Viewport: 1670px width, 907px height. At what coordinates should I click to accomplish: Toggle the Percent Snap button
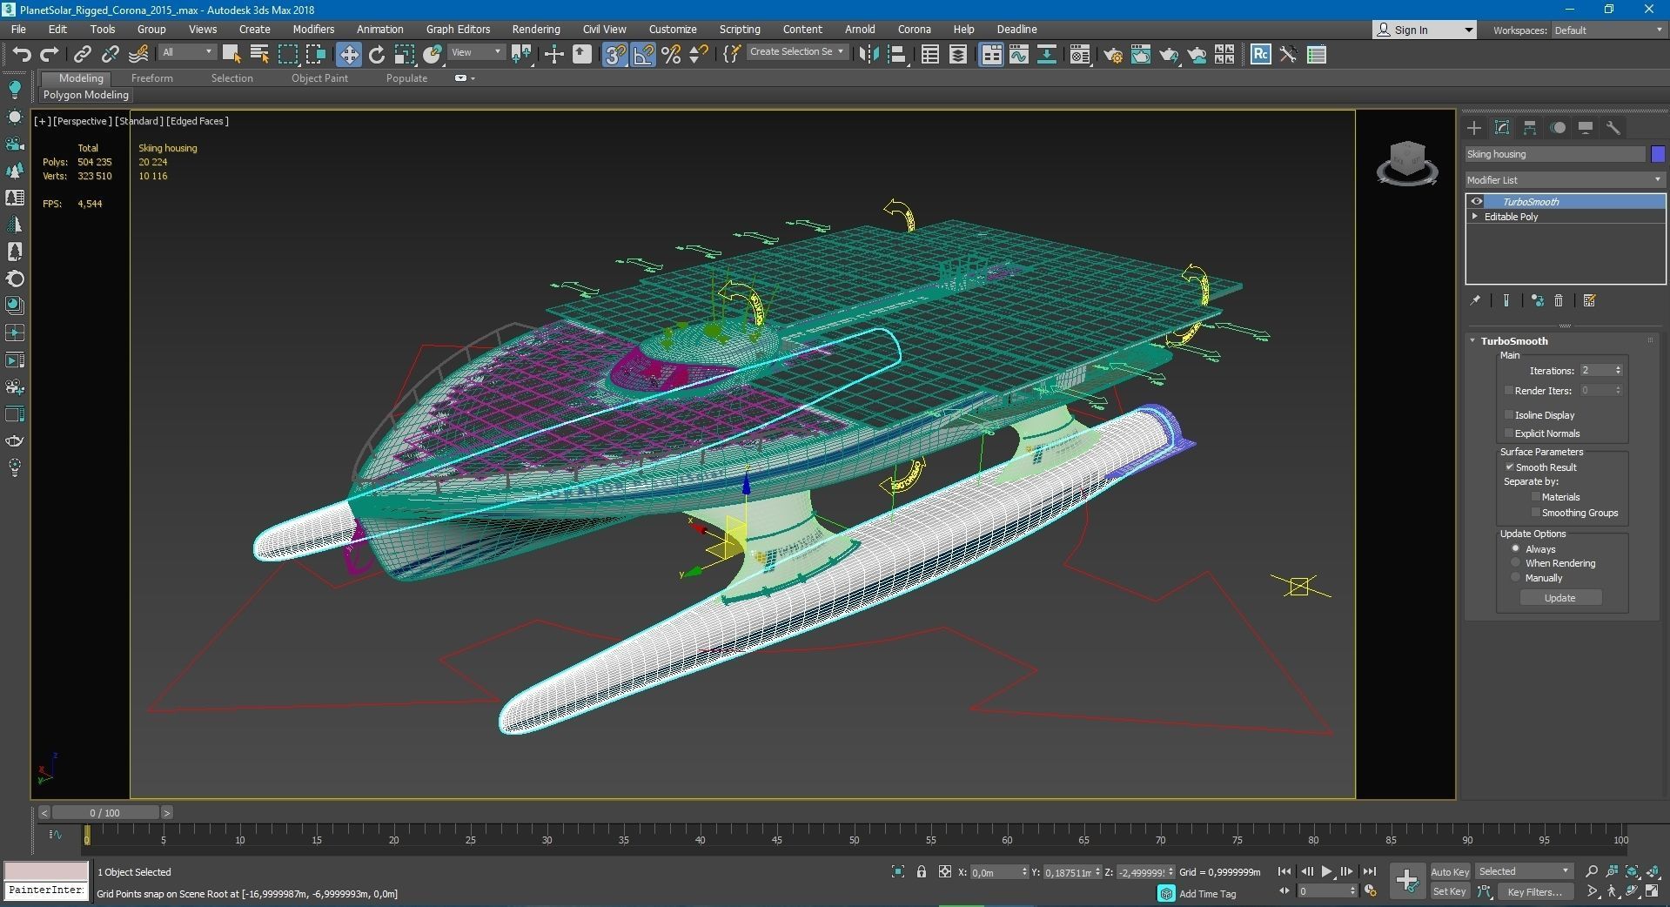coord(671,55)
